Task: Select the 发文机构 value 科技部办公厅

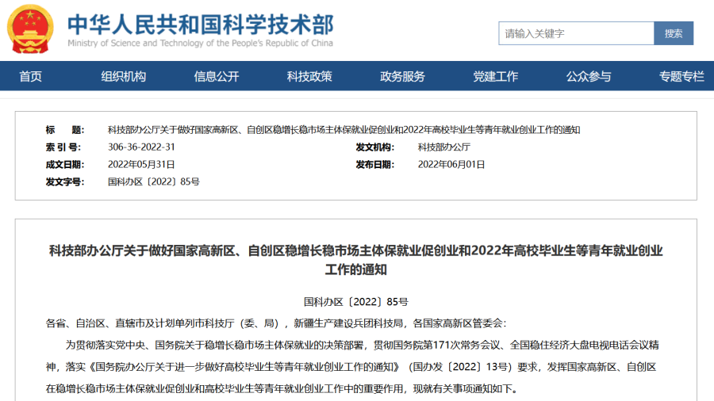Action: (444, 147)
